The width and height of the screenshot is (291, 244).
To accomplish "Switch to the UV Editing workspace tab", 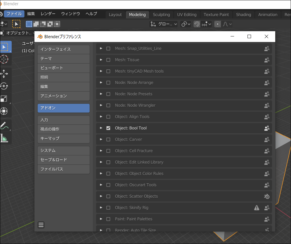I will click(x=187, y=15).
